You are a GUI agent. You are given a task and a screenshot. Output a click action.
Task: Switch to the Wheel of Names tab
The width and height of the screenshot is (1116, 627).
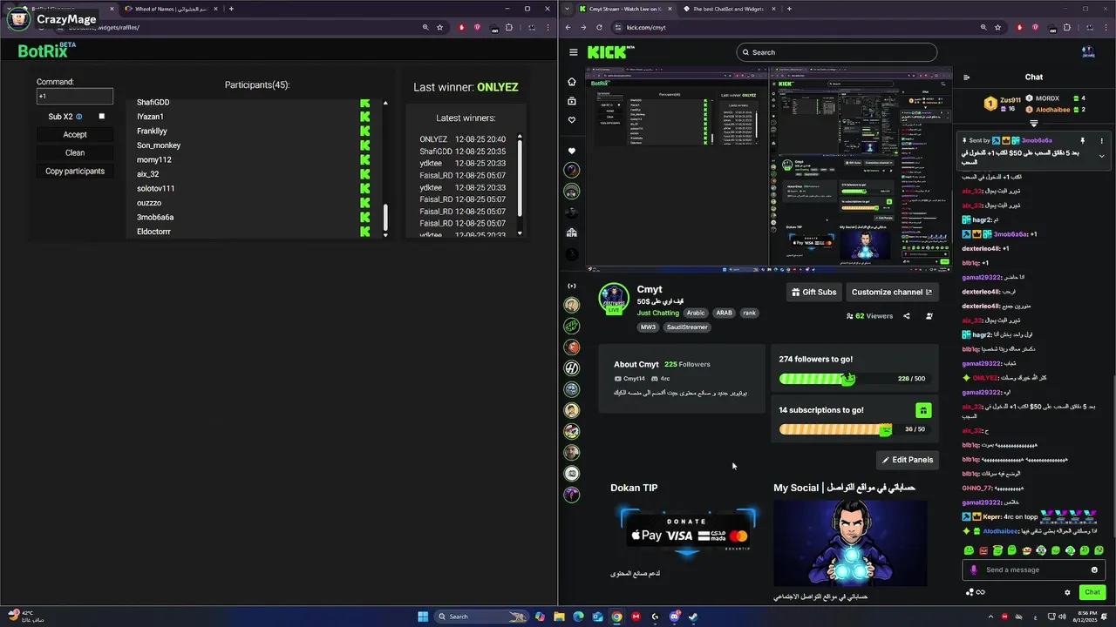point(171,9)
